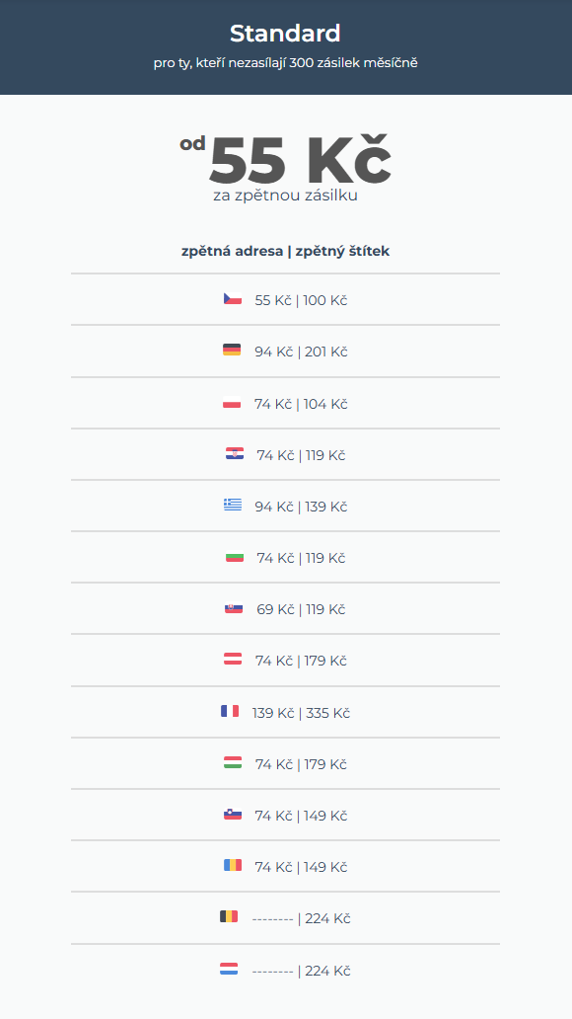Click the za zpětnou zásilku caption
This screenshot has width=572, height=1019.
pyautogui.click(x=286, y=196)
